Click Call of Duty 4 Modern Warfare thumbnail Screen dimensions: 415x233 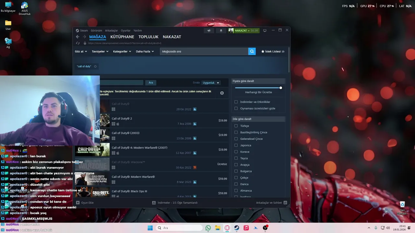(x=92, y=150)
